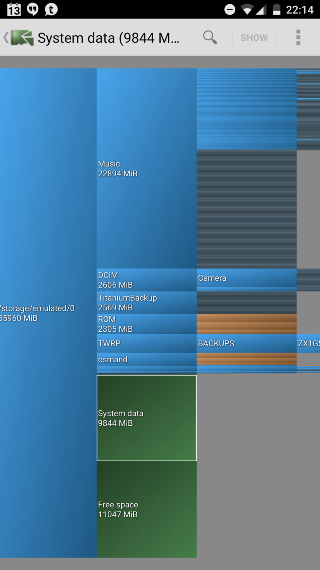
Task: Expand the TWRP folder block
Action: 146,343
